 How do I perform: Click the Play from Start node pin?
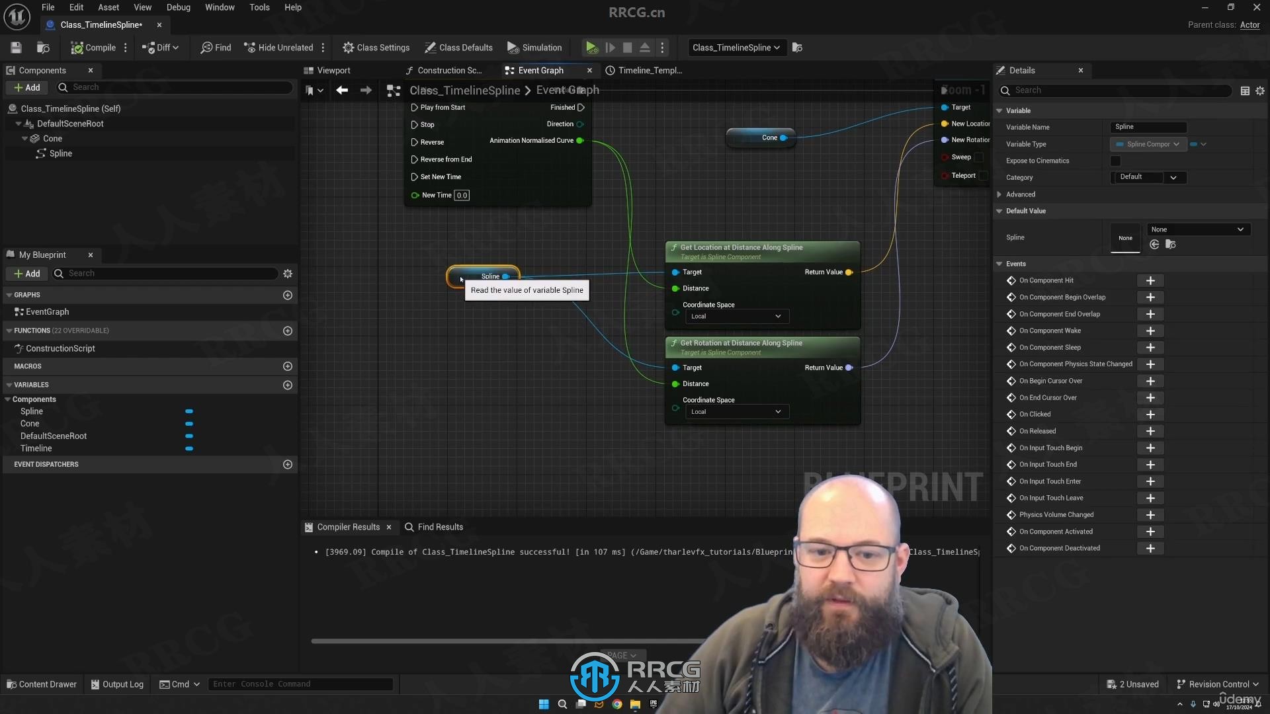(414, 107)
